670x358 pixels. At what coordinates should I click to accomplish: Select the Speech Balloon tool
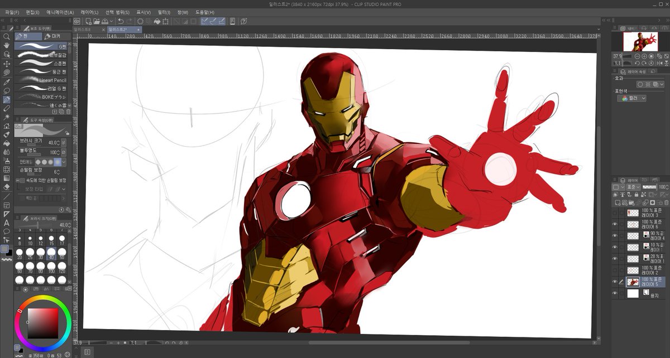(7, 231)
